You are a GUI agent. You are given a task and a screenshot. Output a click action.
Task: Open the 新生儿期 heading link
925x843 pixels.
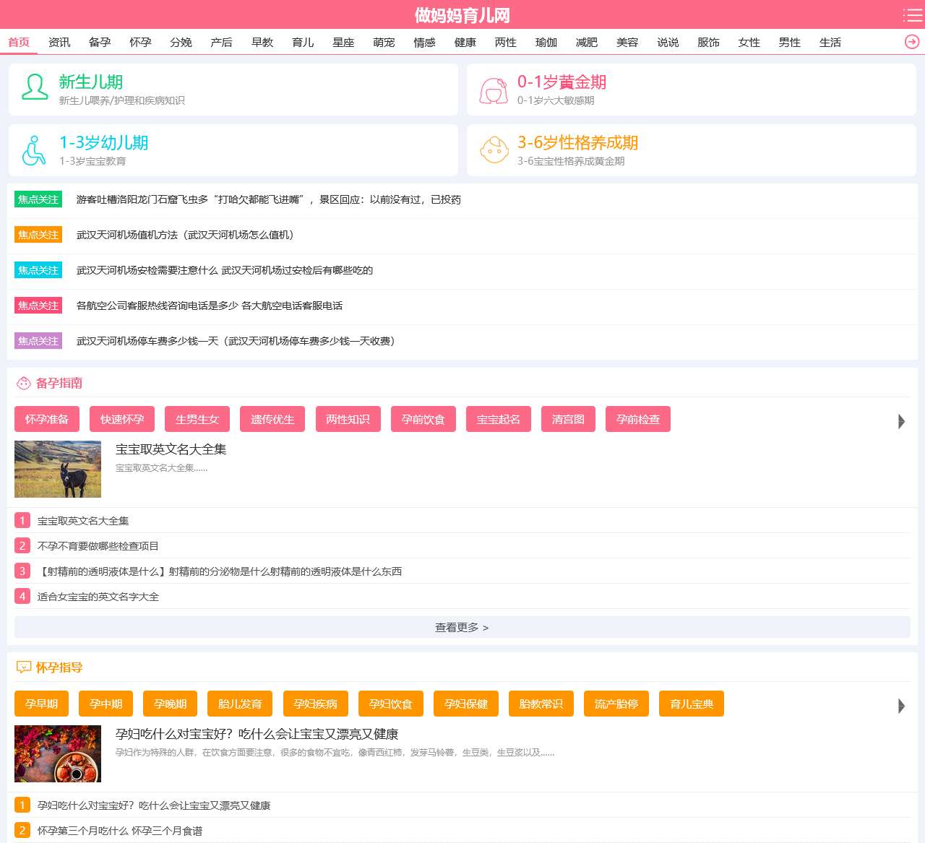point(91,82)
